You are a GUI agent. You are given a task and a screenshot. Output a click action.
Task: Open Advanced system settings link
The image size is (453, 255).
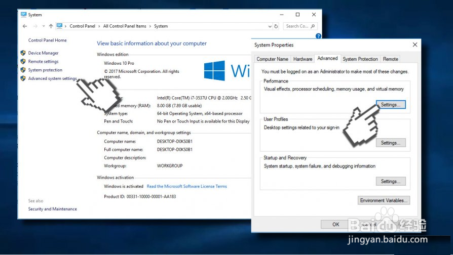click(x=53, y=78)
